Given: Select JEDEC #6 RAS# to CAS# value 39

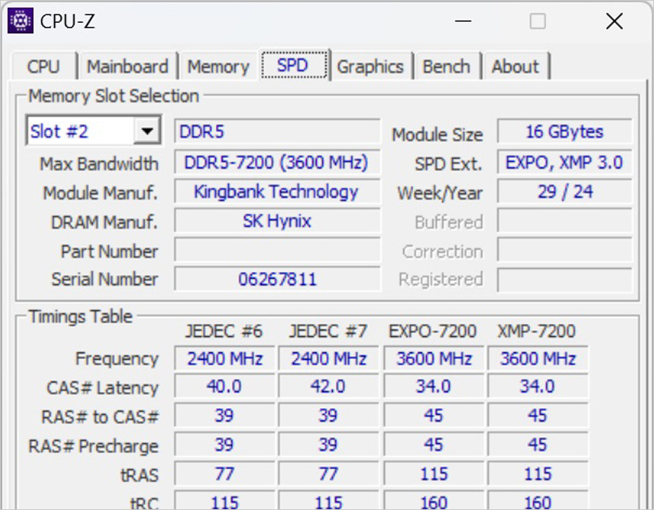Looking at the screenshot, I should [x=225, y=415].
